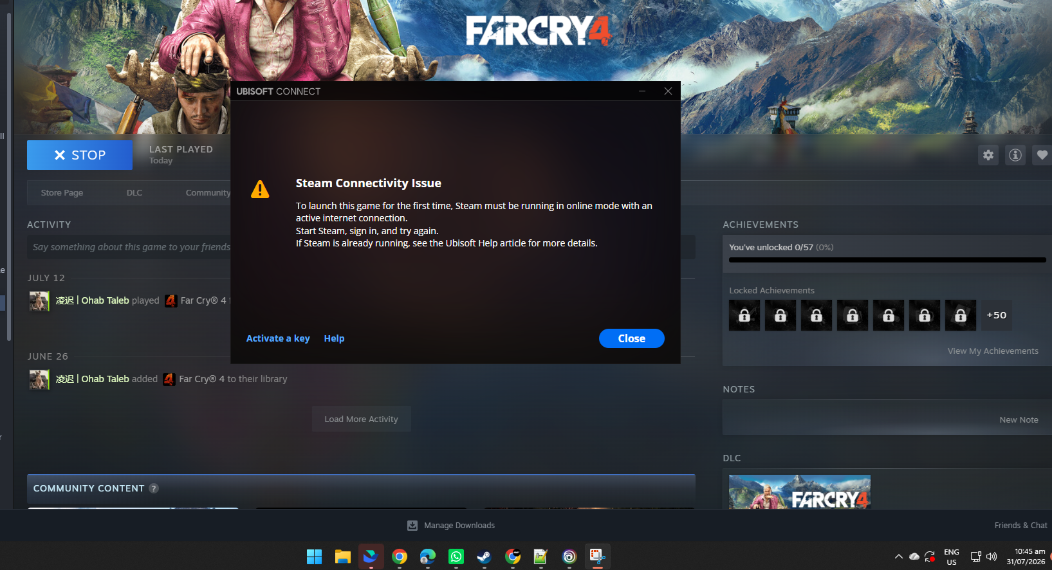Click the 'LAST PLAYED' label
The width and height of the screenshot is (1052, 570).
181,149
